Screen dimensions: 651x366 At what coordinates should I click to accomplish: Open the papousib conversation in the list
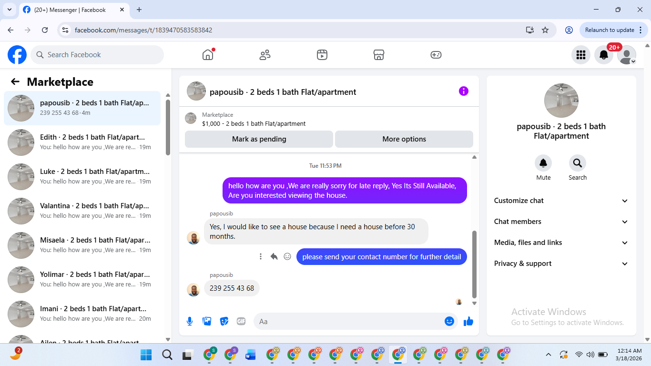coord(82,108)
